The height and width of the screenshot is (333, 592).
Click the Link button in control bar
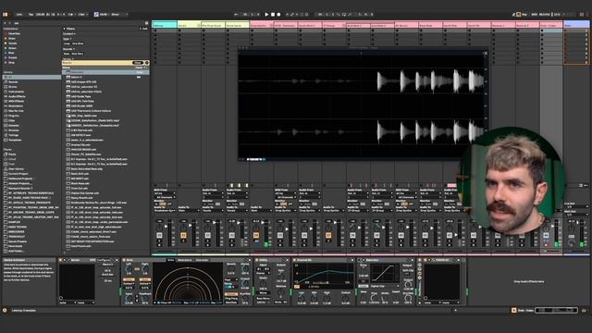coord(19,15)
